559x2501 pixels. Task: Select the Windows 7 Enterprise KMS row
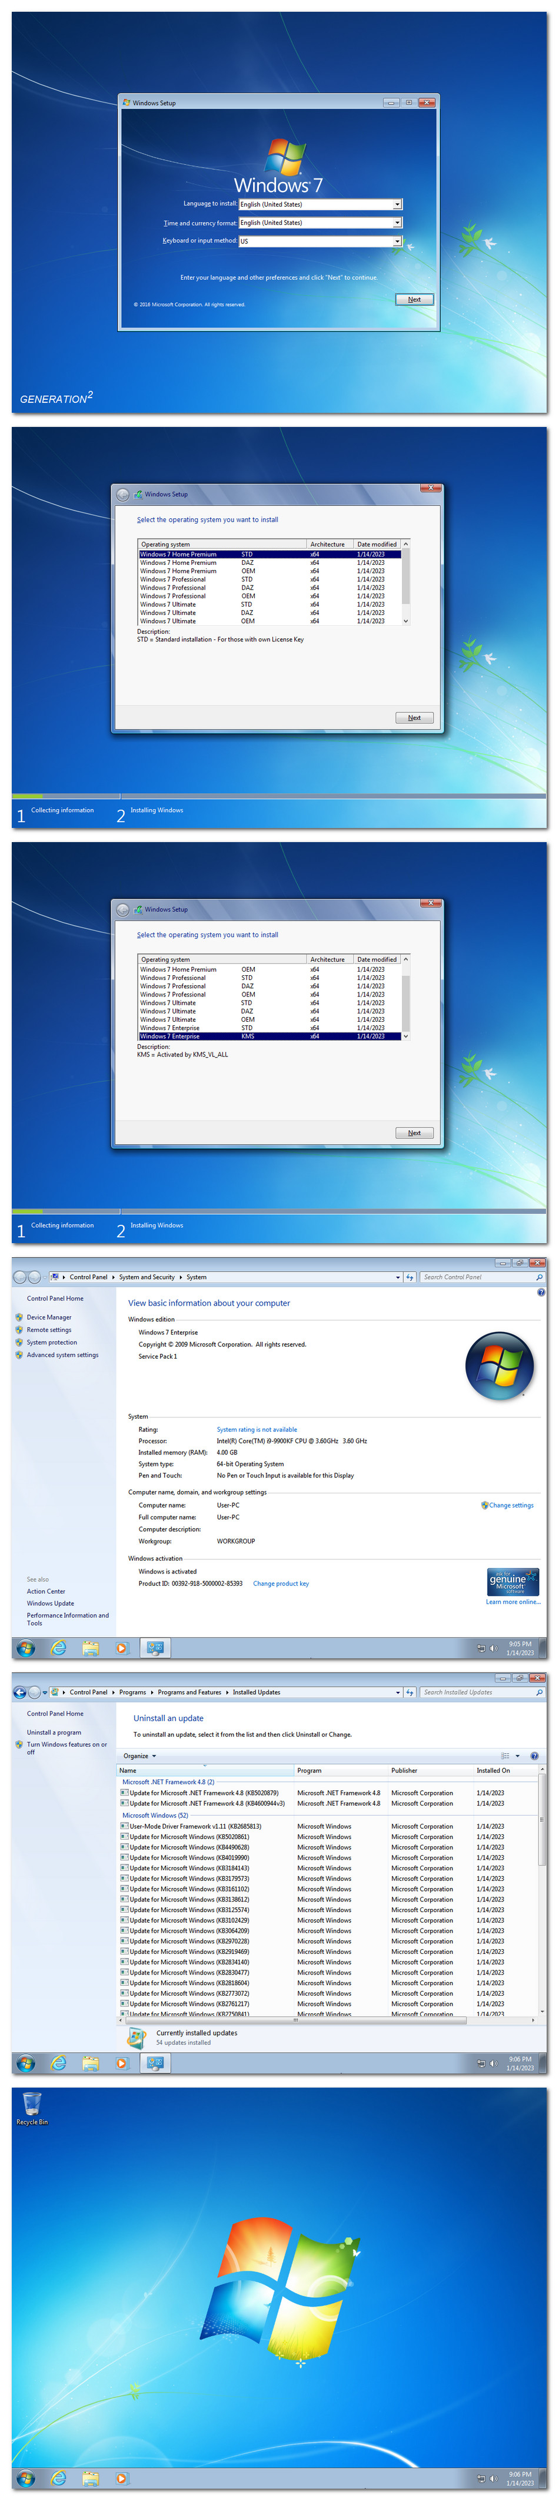(x=270, y=1036)
